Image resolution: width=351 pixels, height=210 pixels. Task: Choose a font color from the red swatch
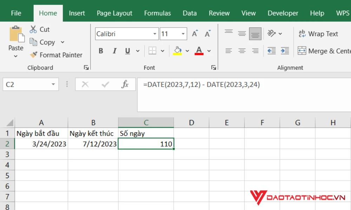[199, 50]
